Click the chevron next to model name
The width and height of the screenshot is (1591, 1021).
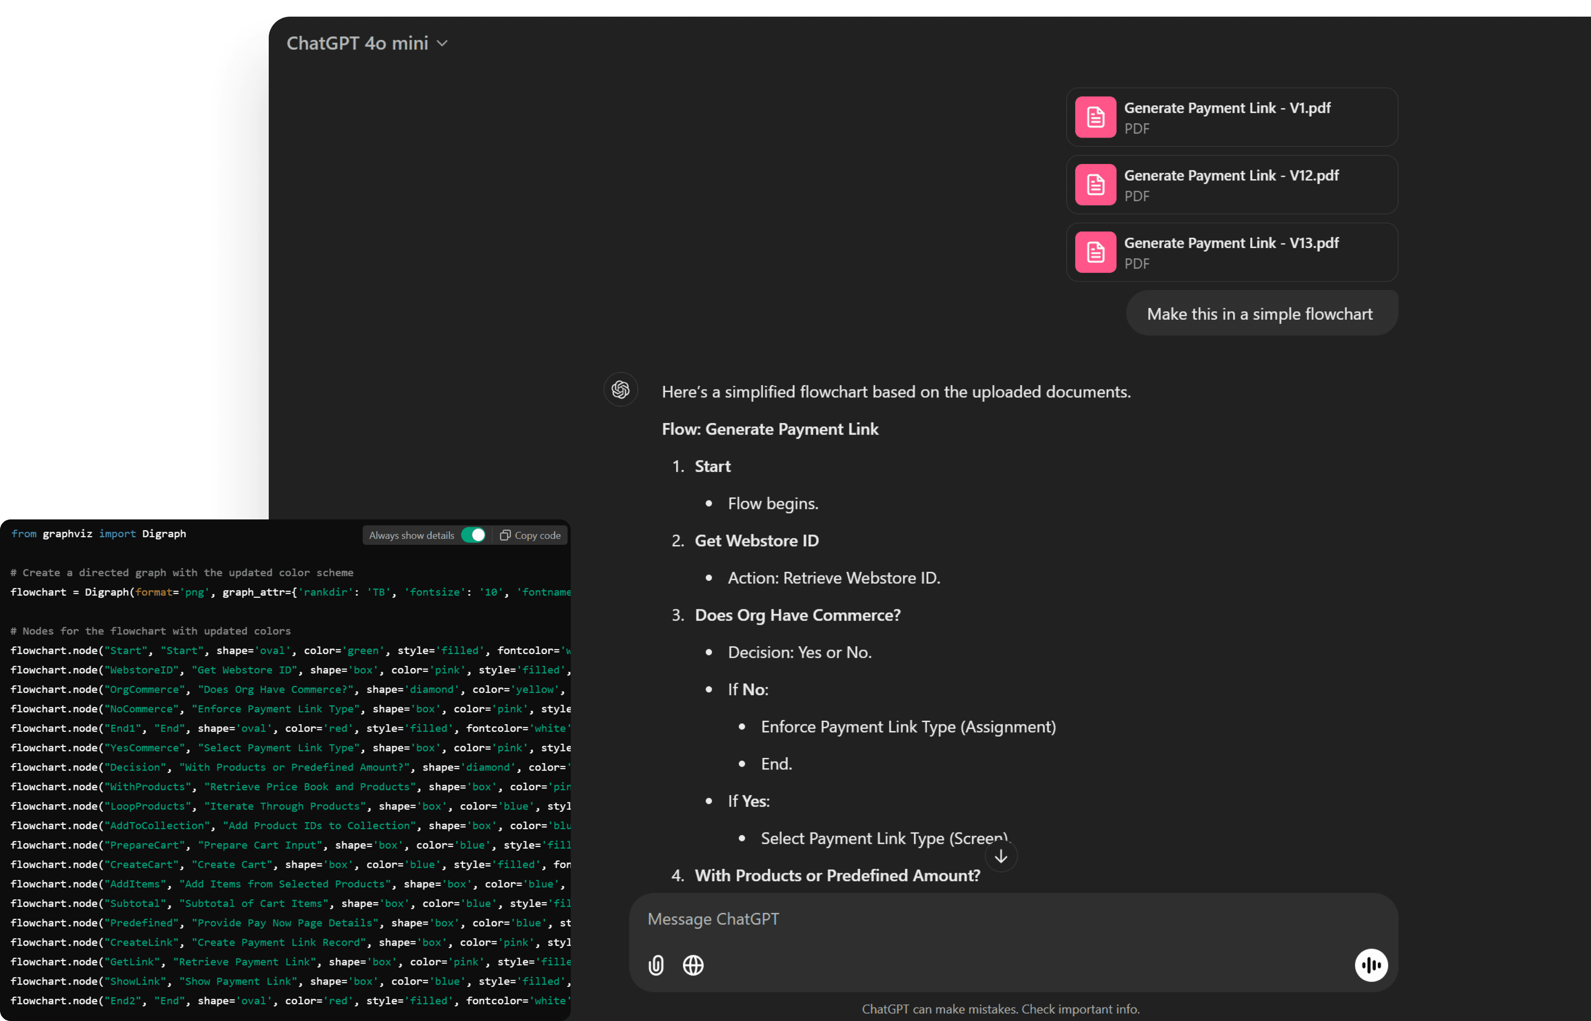click(442, 44)
